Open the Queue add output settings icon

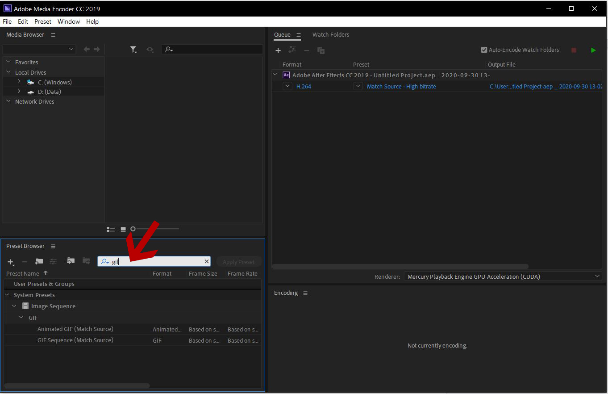(x=292, y=50)
